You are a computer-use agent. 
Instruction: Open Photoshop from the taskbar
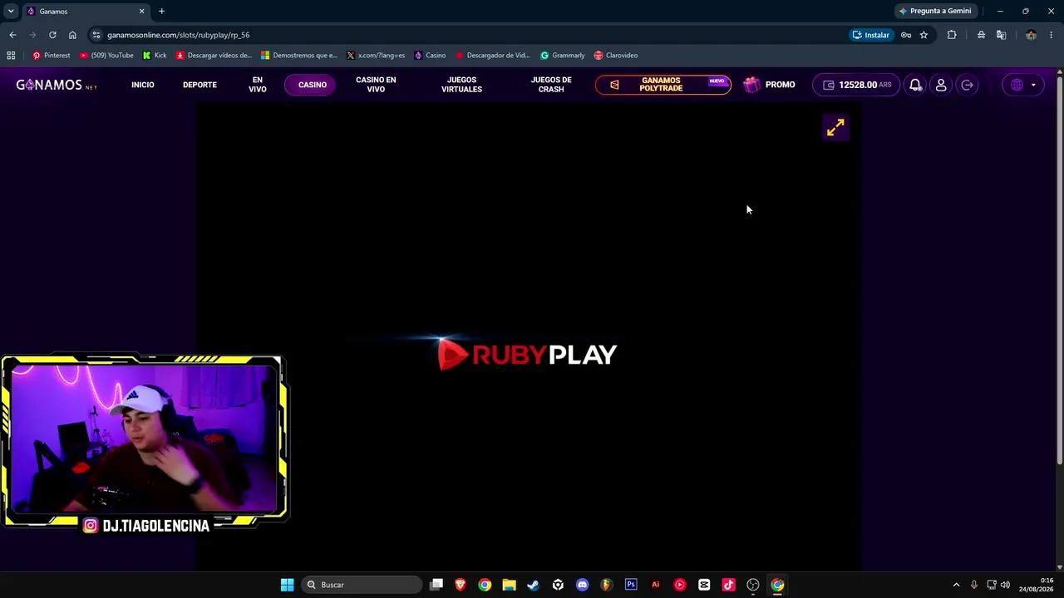[x=631, y=585]
